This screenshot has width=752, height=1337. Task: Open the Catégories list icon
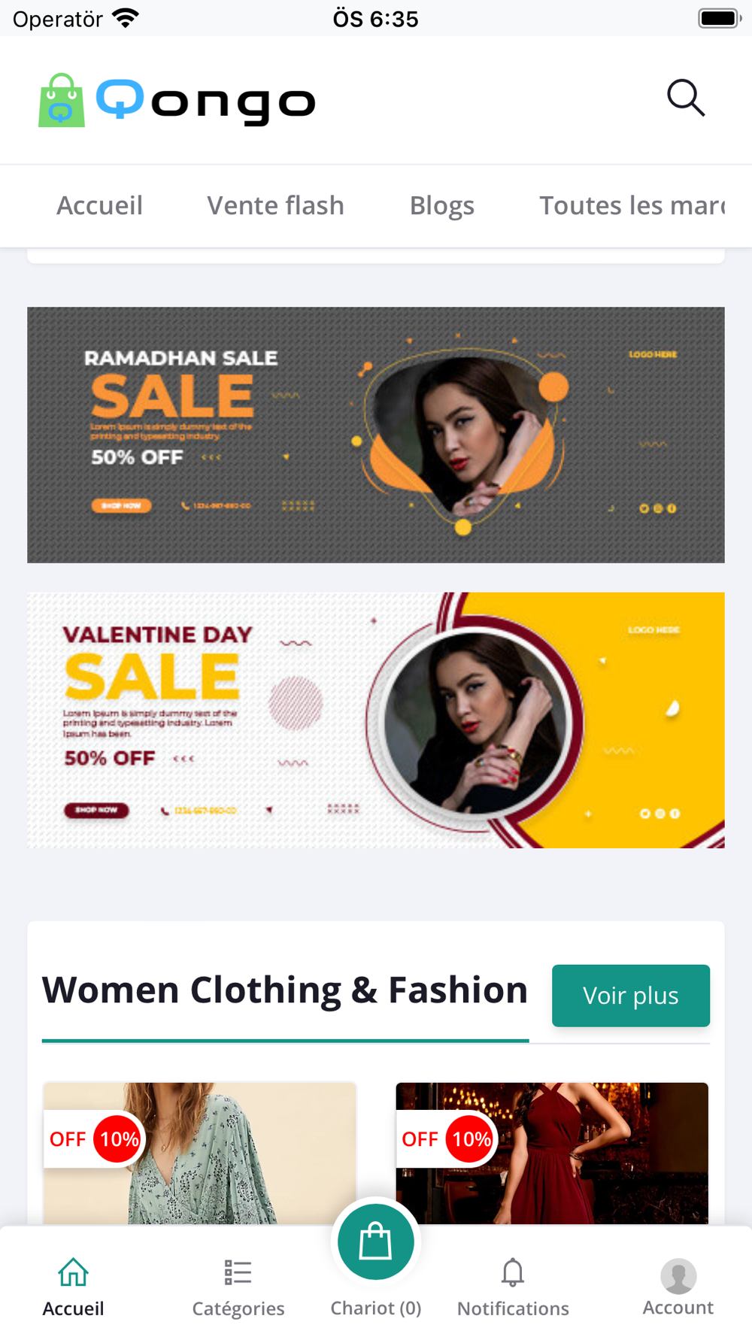click(x=238, y=1272)
